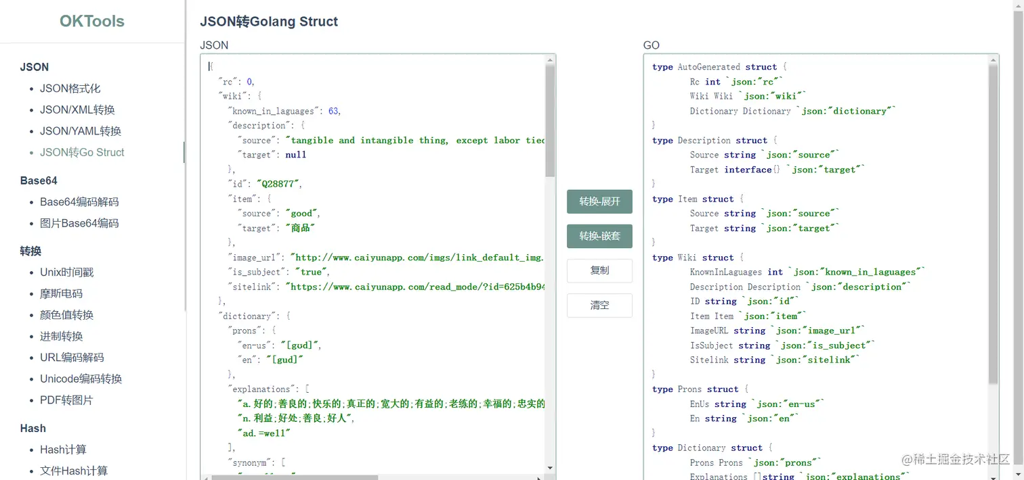Click the 转换-展开 button

point(599,201)
